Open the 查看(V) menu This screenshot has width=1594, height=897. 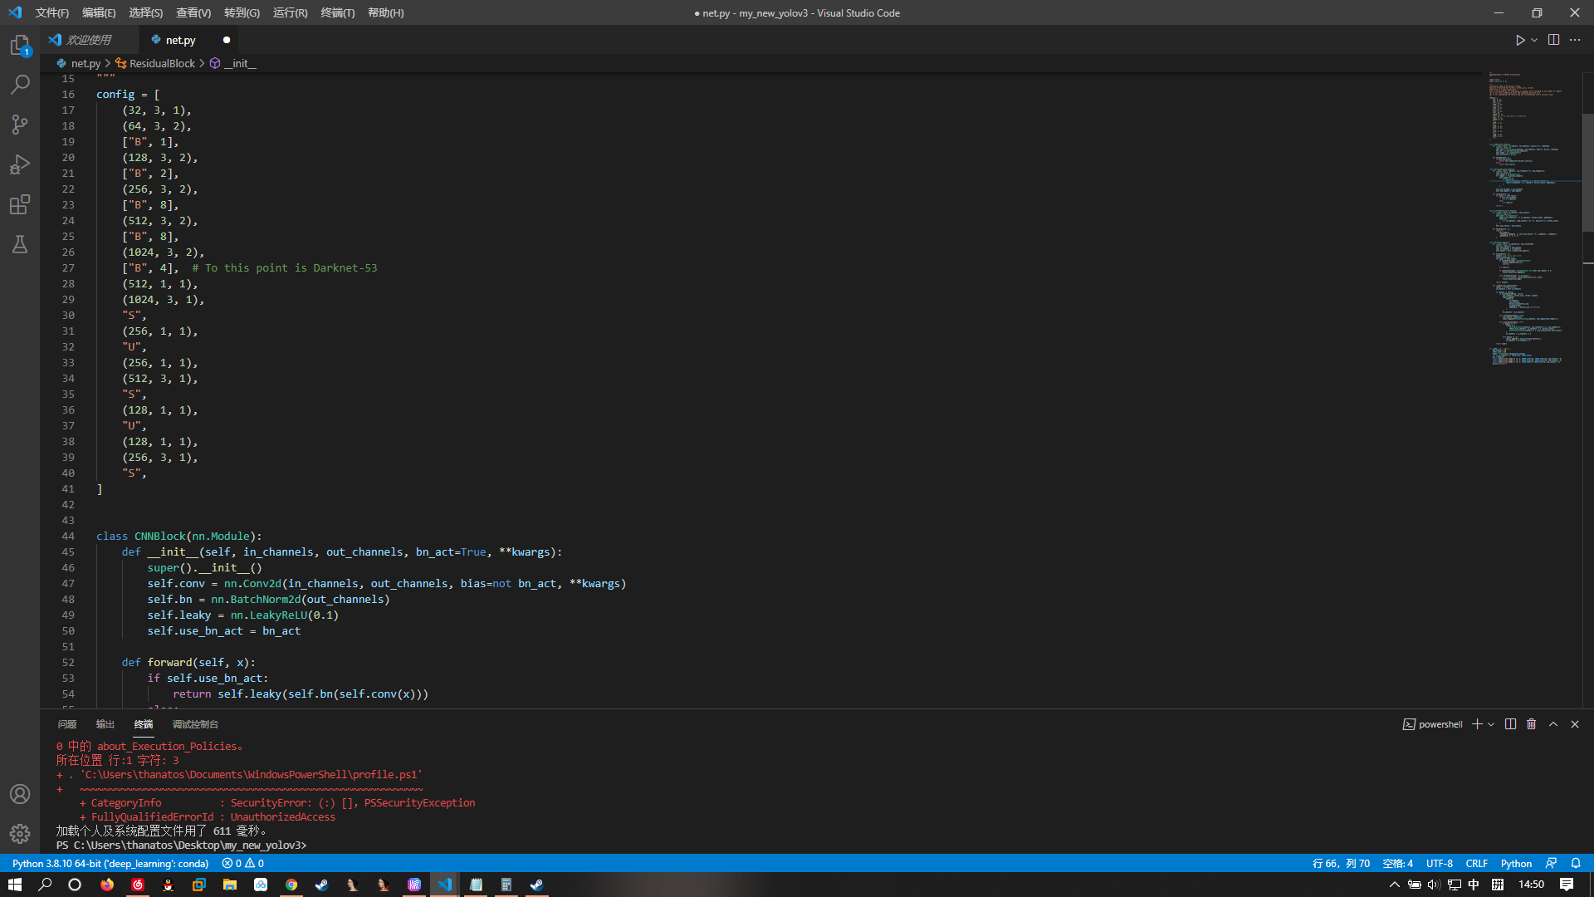pyautogui.click(x=193, y=12)
